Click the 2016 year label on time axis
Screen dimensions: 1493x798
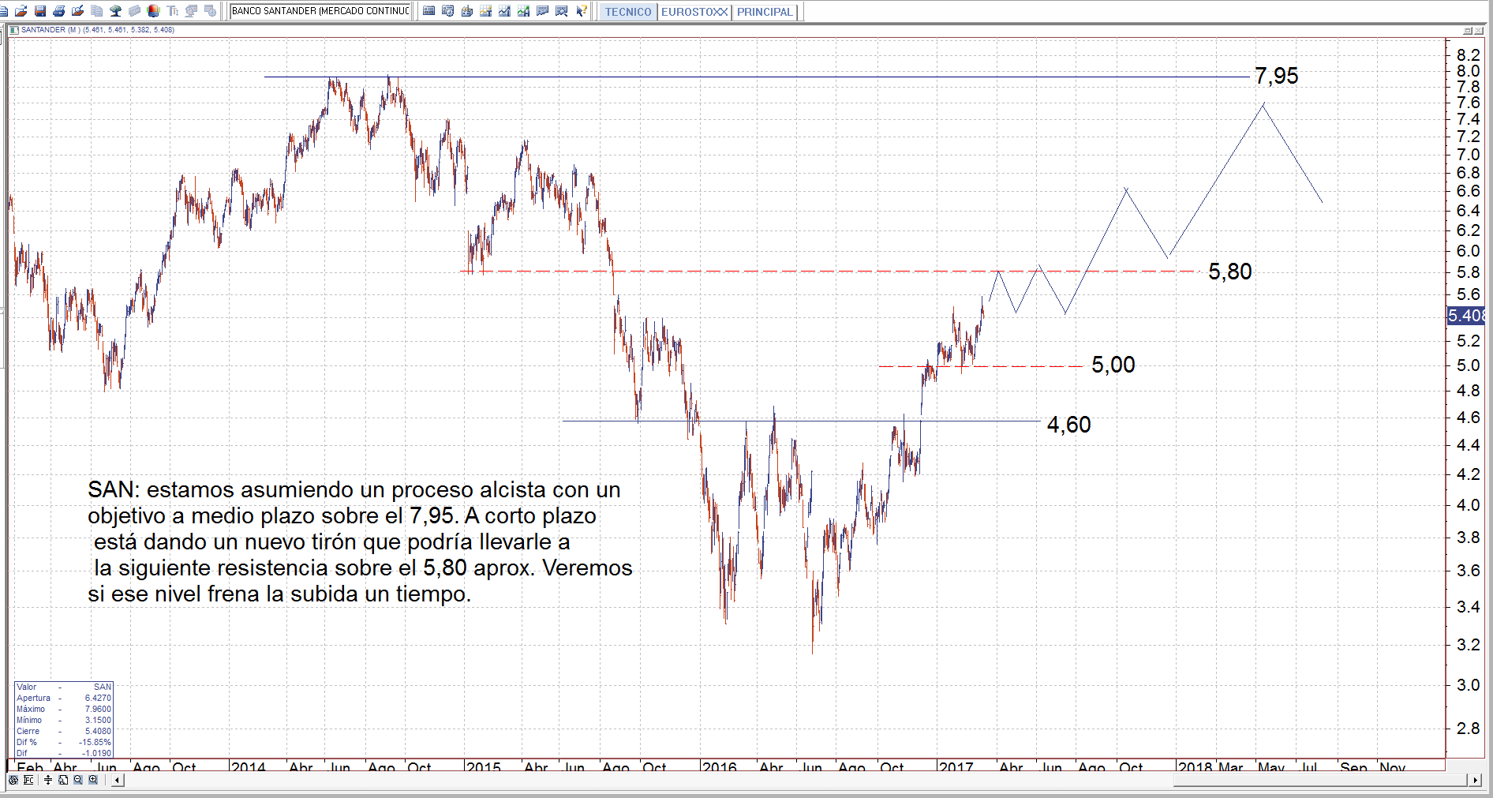click(x=720, y=766)
